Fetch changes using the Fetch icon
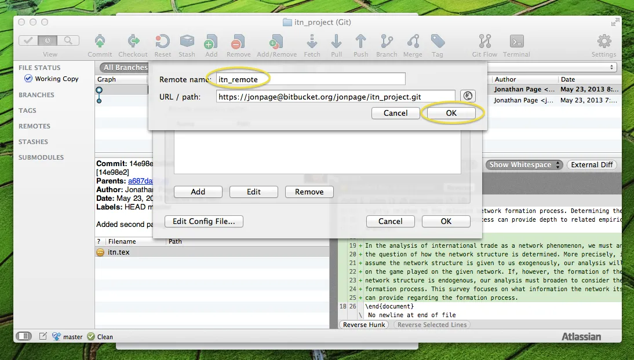 [x=312, y=42]
